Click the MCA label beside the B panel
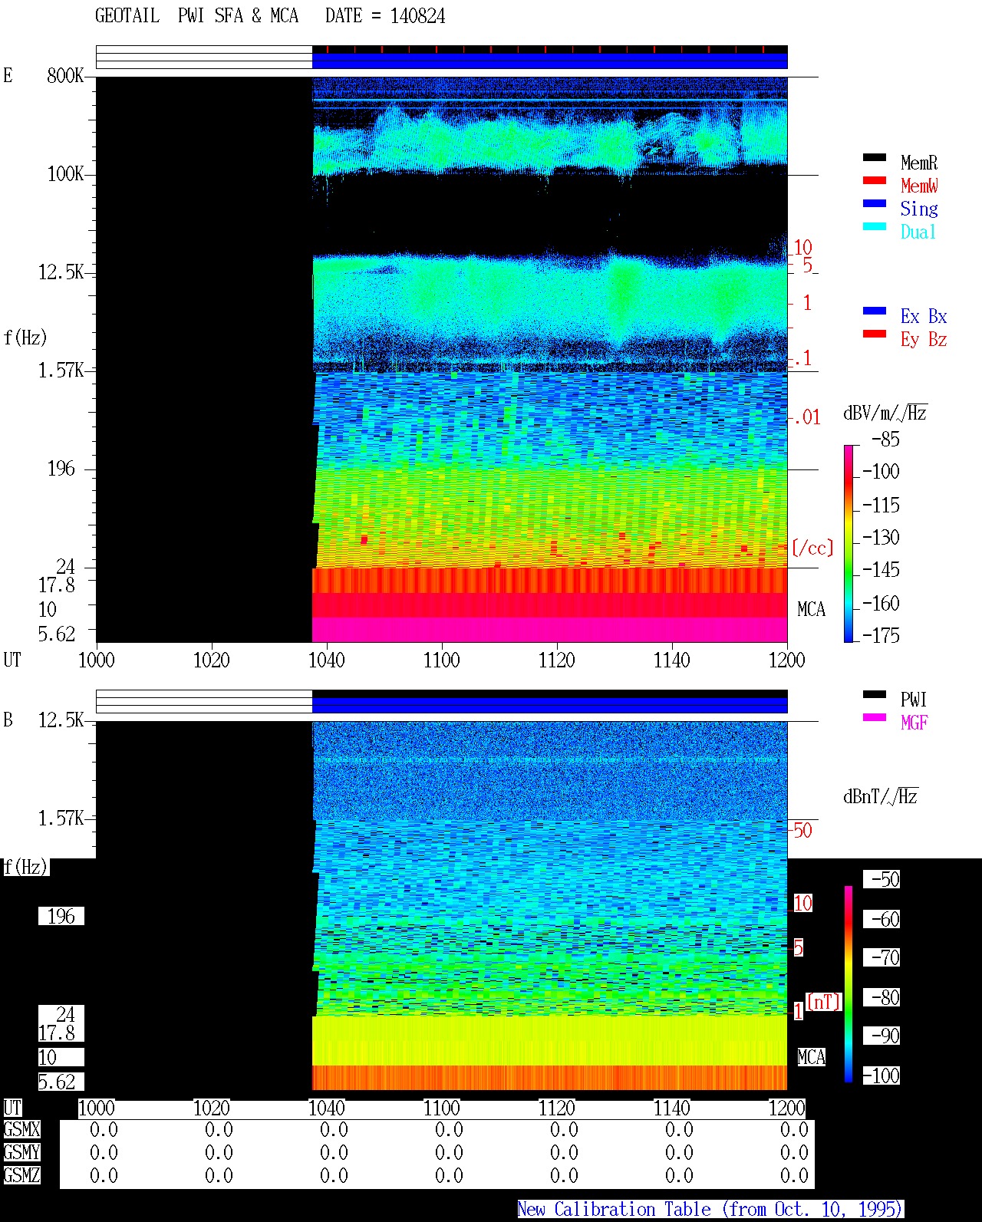Viewport: 982px width, 1222px height. pos(811,1057)
